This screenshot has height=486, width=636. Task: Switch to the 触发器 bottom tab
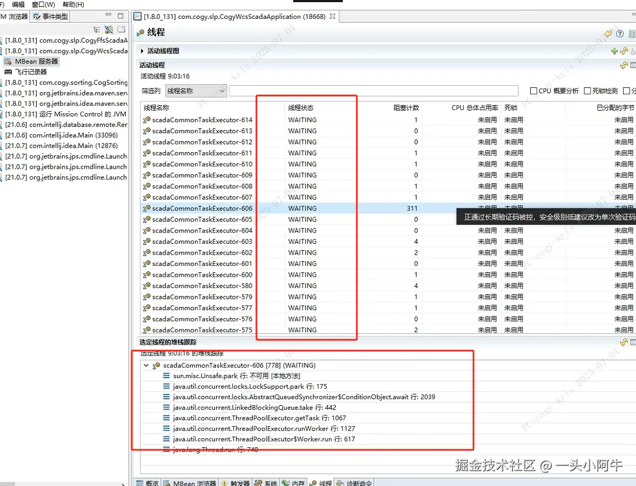(235, 483)
